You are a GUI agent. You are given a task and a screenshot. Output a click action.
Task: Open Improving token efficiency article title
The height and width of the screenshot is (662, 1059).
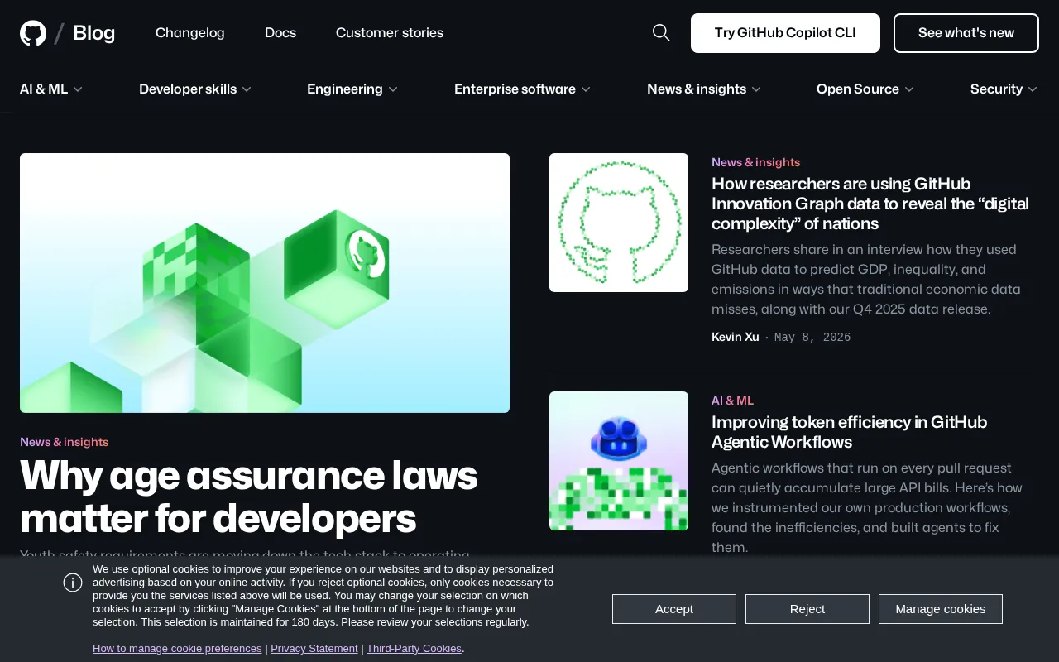(x=849, y=432)
